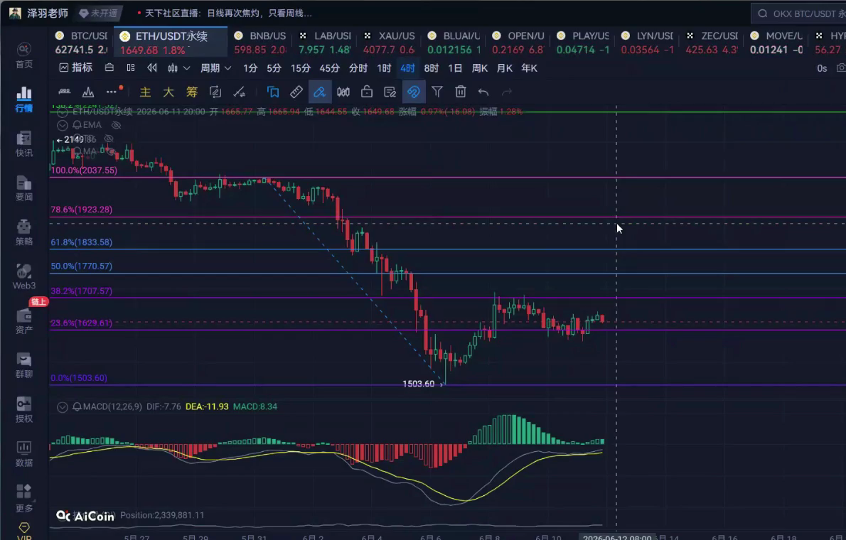Image resolution: width=846 pixels, height=540 pixels.
Task: Switch to the ZEC/USDT ticker tab
Action: pyautogui.click(x=712, y=43)
